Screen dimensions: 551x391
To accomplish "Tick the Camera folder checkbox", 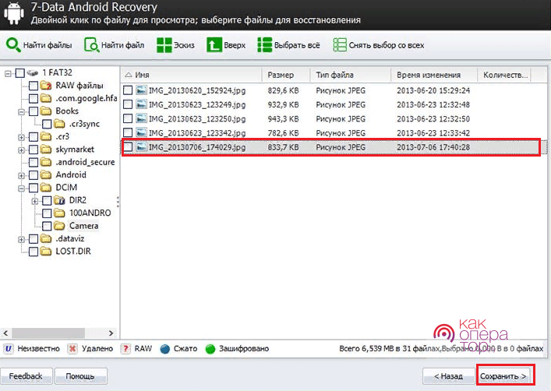I will tap(47, 226).
